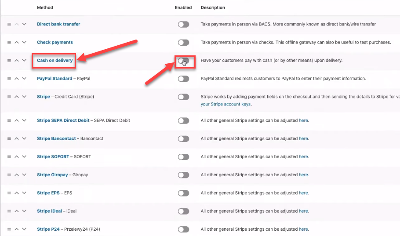Toggle Stripe SEPA Direct Debit on
This screenshot has height=236, width=400.
click(x=183, y=121)
